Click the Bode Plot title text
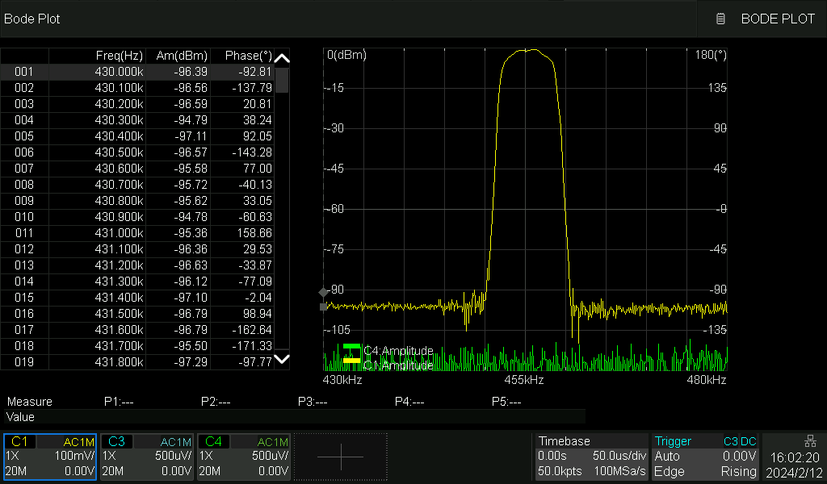The image size is (827, 484). (32, 19)
